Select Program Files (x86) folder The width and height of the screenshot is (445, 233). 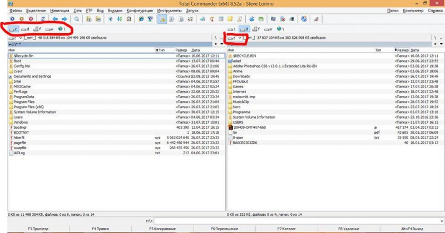pos(116,107)
